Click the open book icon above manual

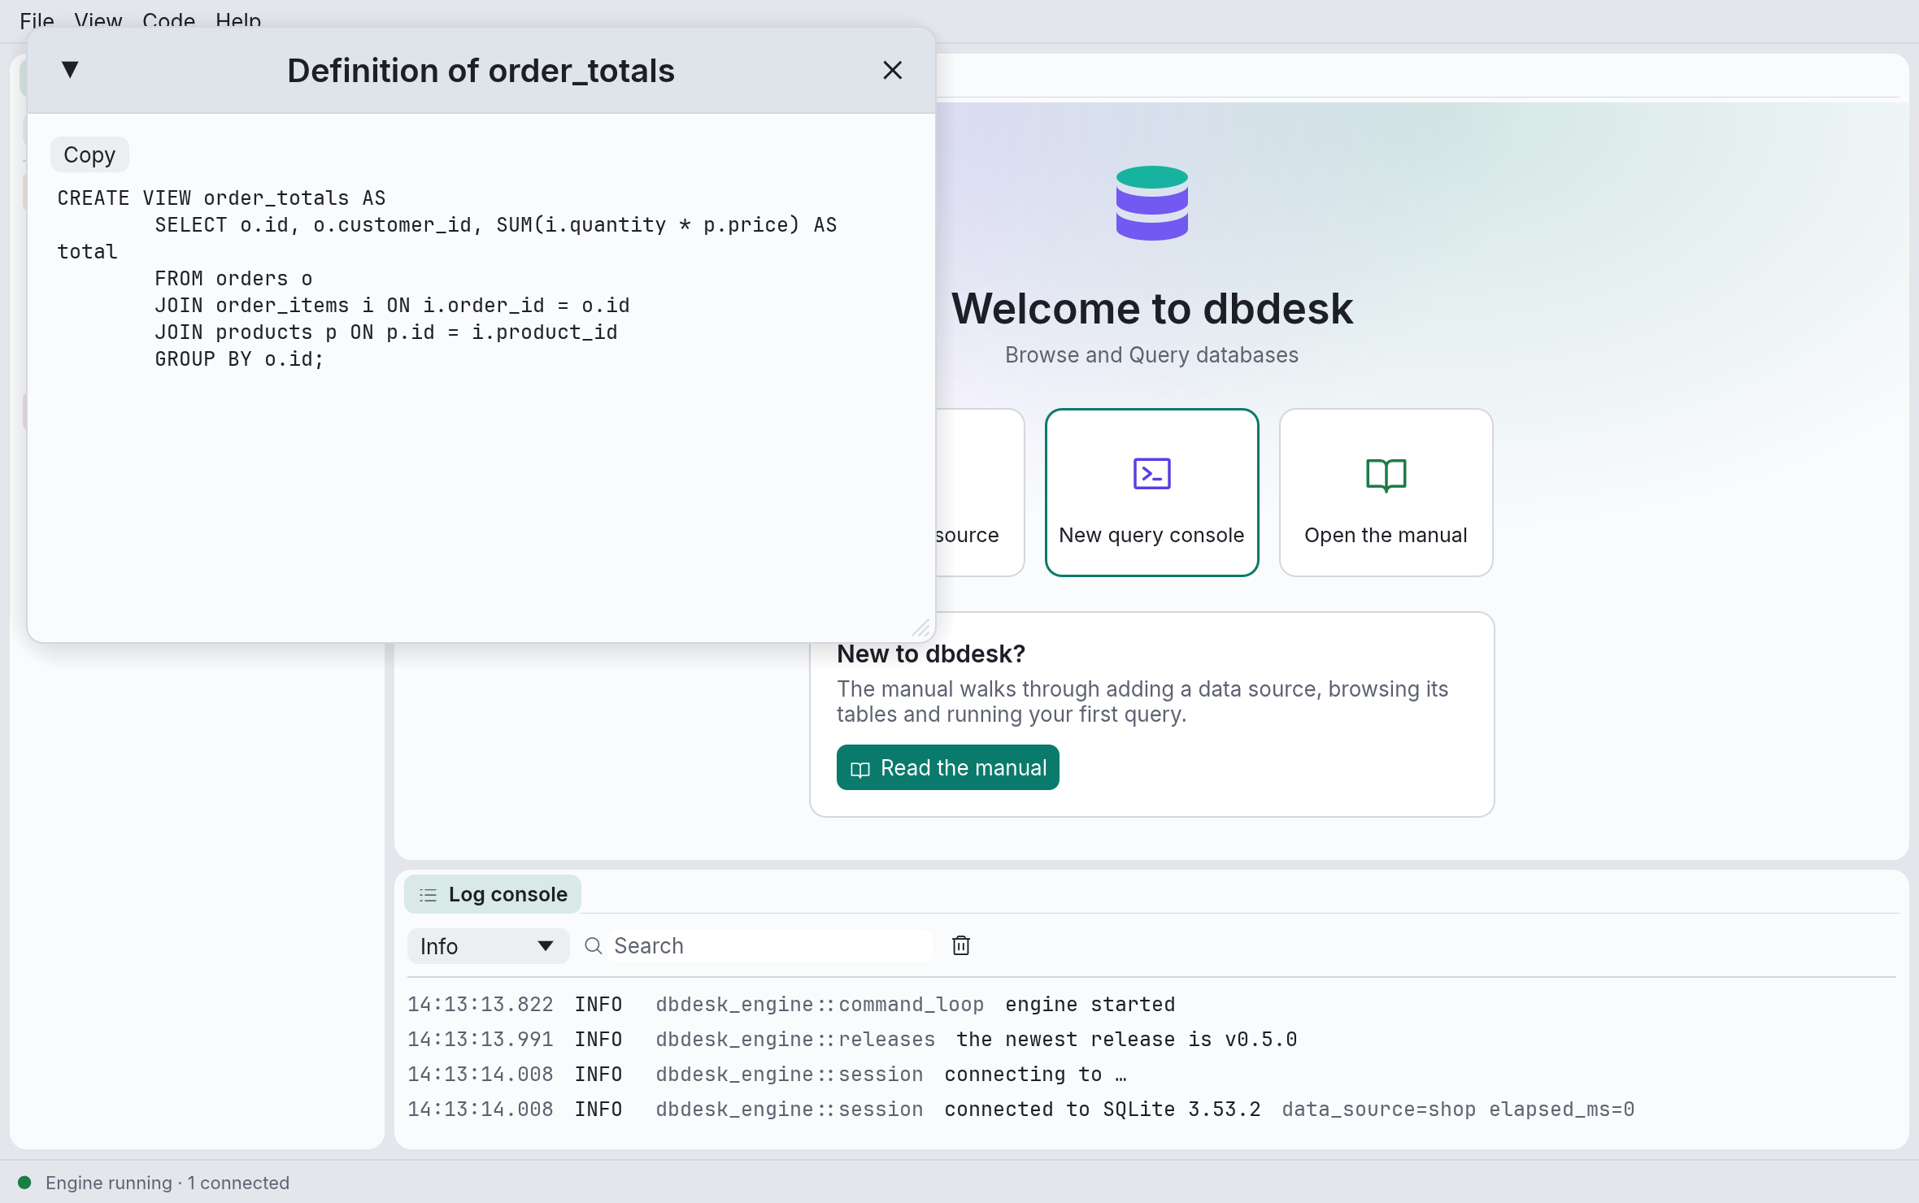(1386, 476)
